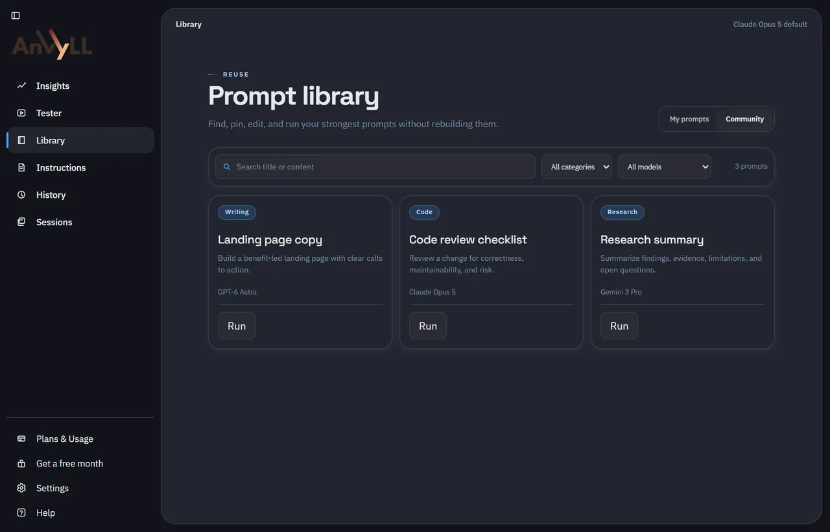Image resolution: width=830 pixels, height=532 pixels.
Task: Run the Research summary prompt
Action: pos(619,326)
